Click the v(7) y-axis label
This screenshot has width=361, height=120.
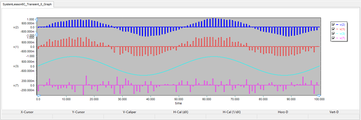coord(16,85)
